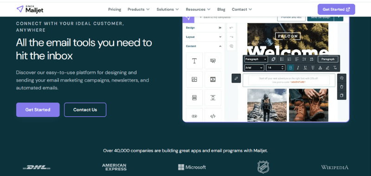
Task: Click the line height icon
Action: click(304, 59)
